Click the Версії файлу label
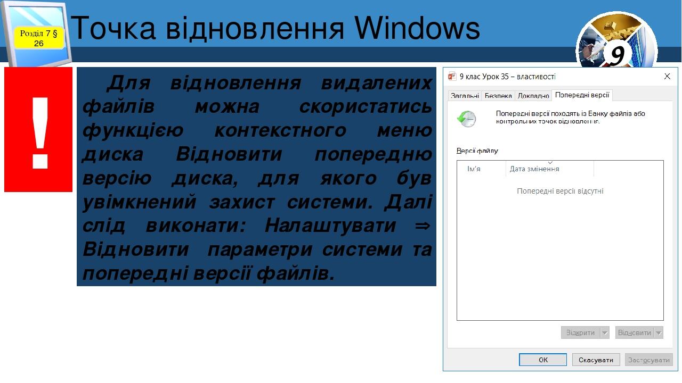 coord(477,151)
